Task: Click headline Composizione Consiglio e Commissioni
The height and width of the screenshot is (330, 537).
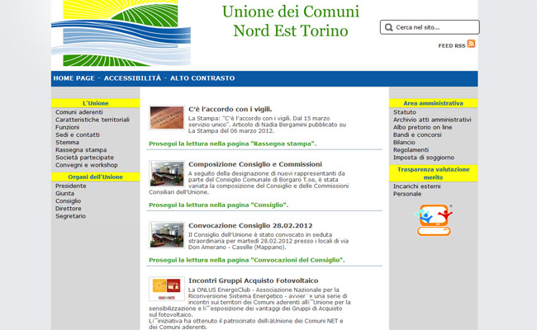Action: pyautogui.click(x=255, y=164)
